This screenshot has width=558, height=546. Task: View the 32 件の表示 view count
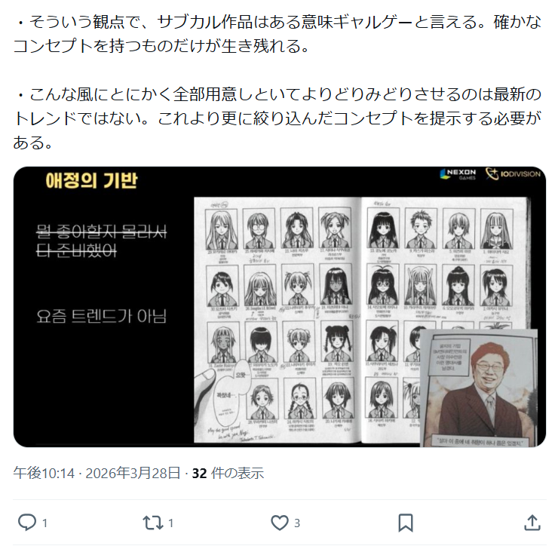pyautogui.click(x=228, y=474)
